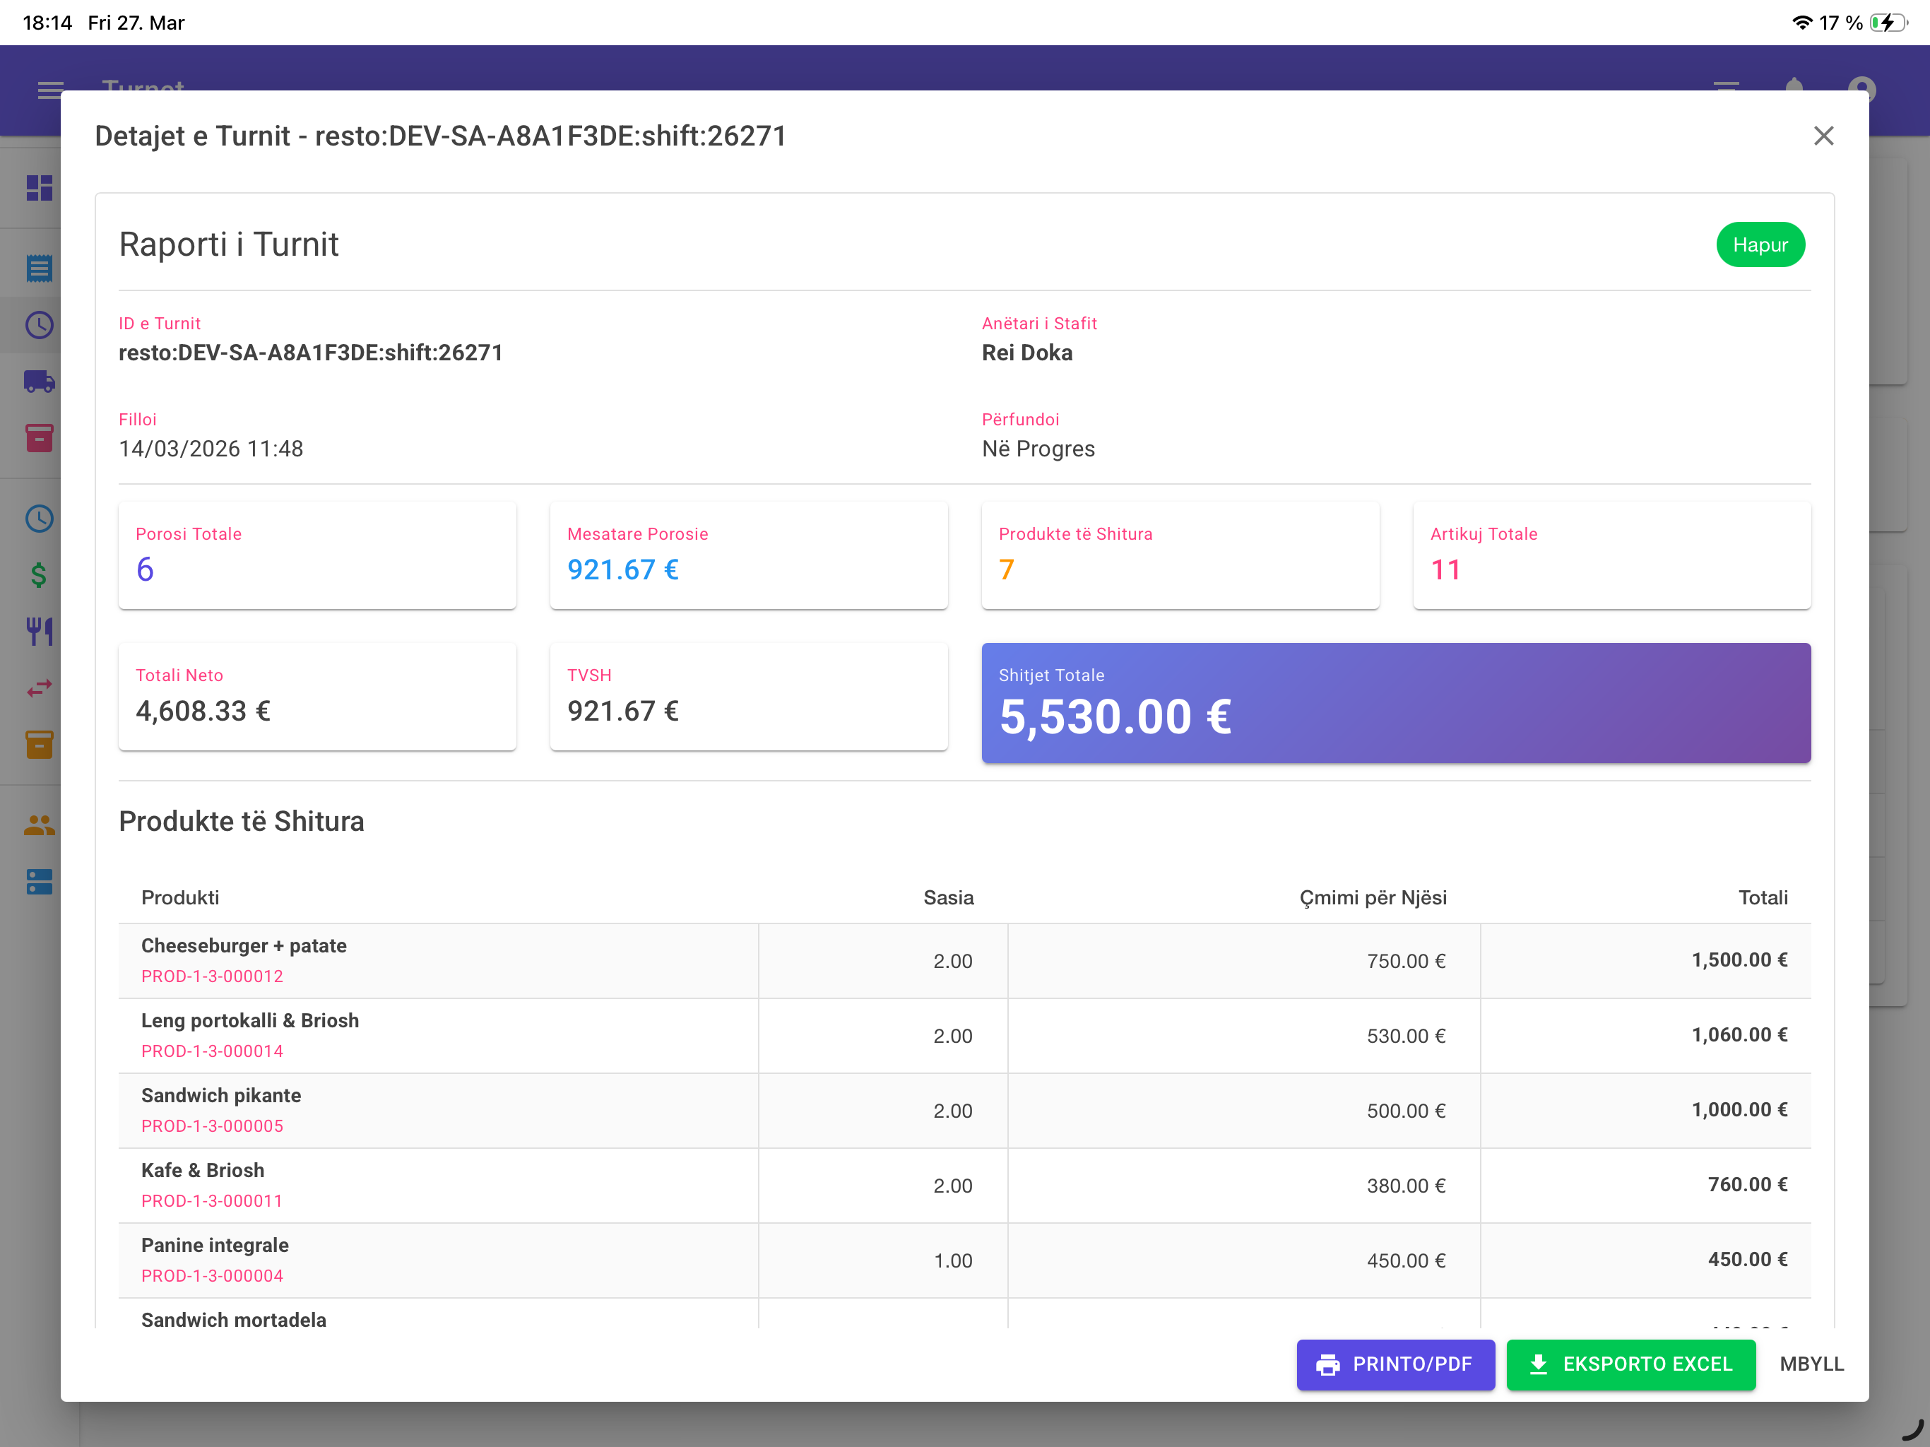Close the shift details dialog with X
1930x1447 pixels.
pos(1823,136)
